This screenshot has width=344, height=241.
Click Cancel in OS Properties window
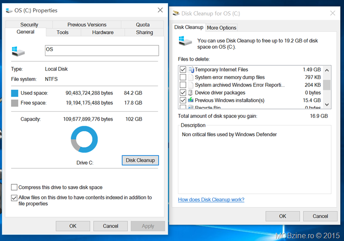click(111, 226)
